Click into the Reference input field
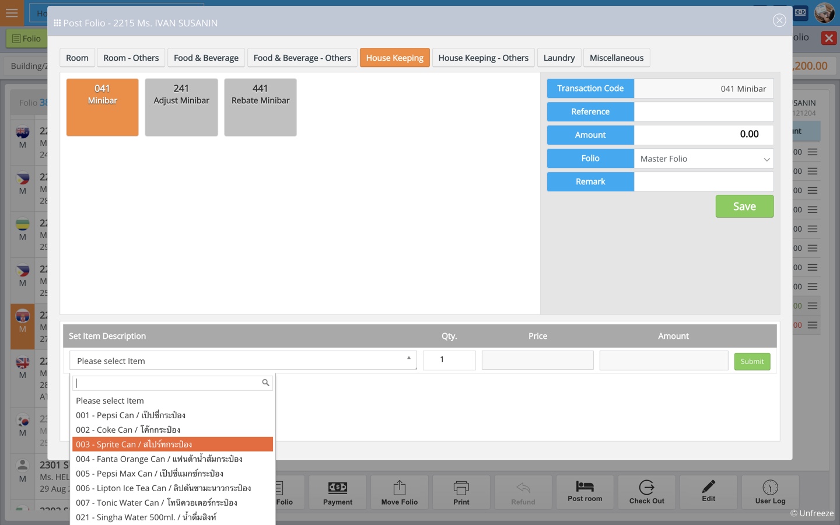Viewport: 840px width, 525px height. tap(703, 111)
